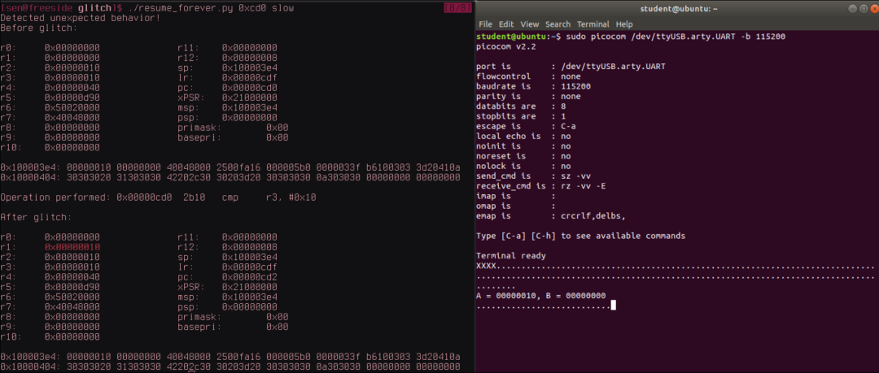Click the 'emap is : crcrlf,delbs,' line
This screenshot has height=373, width=879.
[550, 216]
